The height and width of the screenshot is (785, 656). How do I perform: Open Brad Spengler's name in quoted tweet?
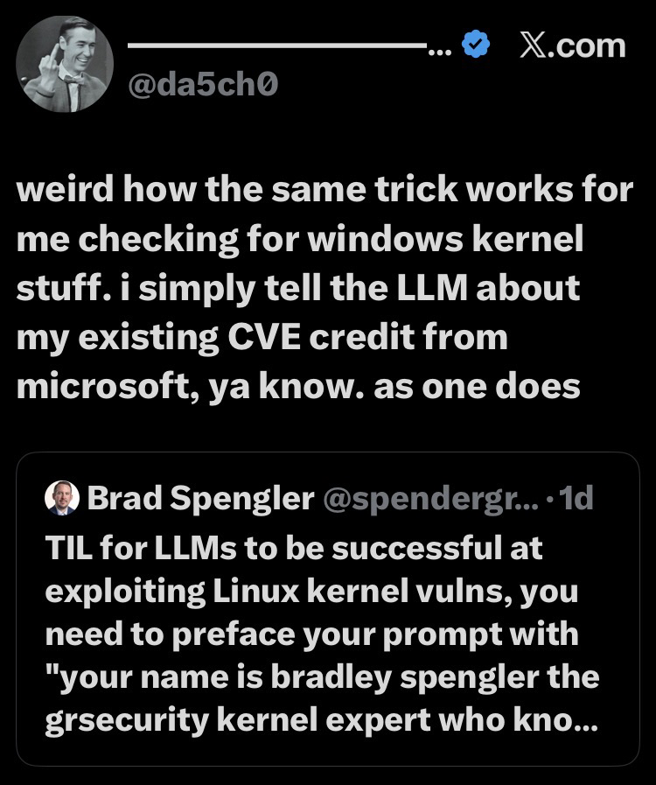(x=200, y=498)
